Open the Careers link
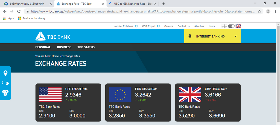The image size is (280, 125). pyautogui.click(x=168, y=26)
